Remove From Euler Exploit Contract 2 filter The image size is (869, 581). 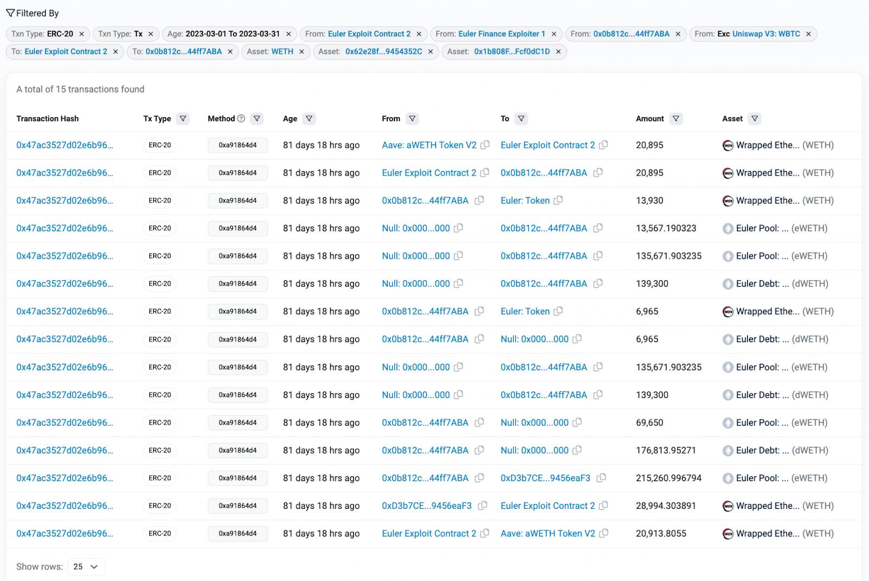click(419, 34)
